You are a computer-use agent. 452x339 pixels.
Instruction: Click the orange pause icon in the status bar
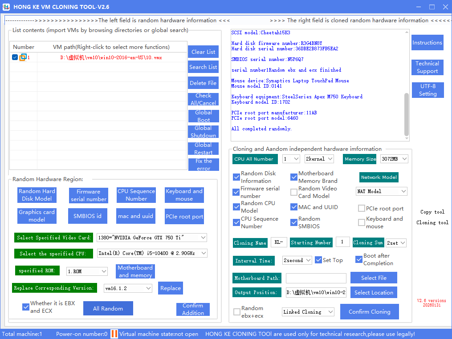pyautogui.click(x=114, y=334)
